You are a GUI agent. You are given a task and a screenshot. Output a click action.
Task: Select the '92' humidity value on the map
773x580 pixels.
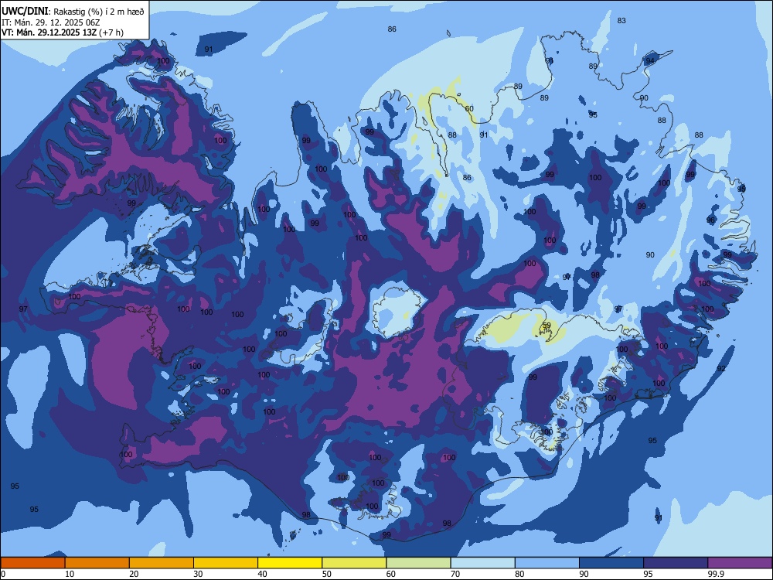[721, 368]
